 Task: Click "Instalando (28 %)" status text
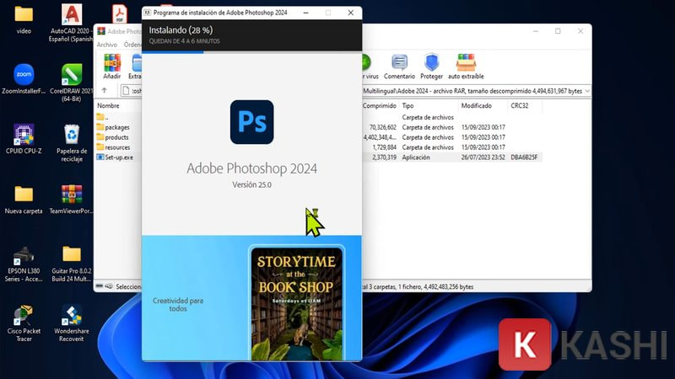pyautogui.click(x=181, y=30)
